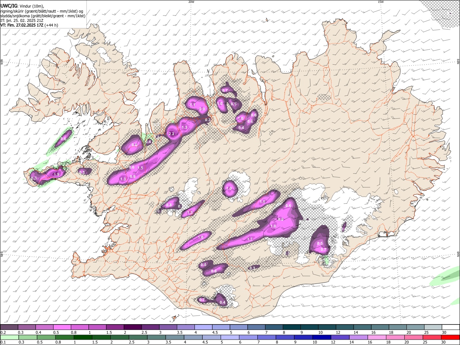Click the upper legend label 0.2

[x=3, y=332]
